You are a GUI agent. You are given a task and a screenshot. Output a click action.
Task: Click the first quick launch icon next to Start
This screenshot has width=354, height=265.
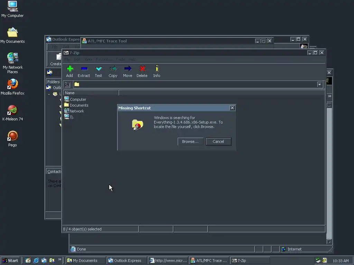coord(28,261)
